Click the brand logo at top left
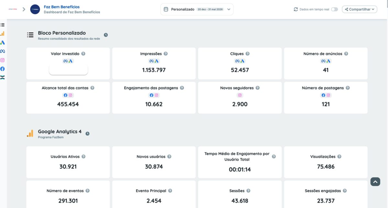This screenshot has width=388, height=208. coord(13,9)
